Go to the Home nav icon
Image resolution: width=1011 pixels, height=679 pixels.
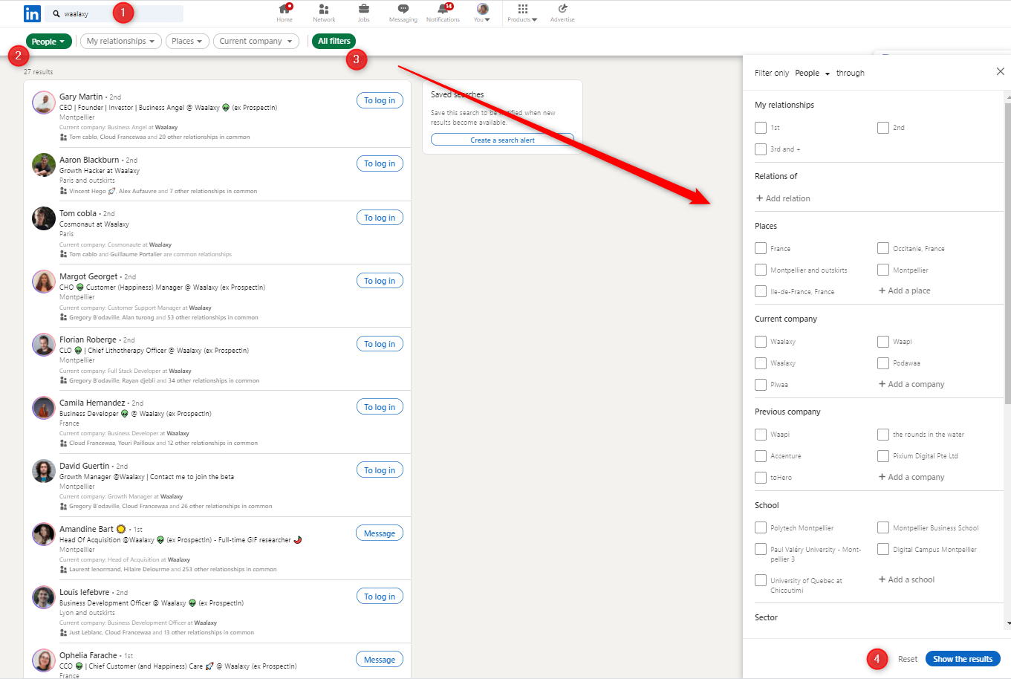[x=285, y=9]
